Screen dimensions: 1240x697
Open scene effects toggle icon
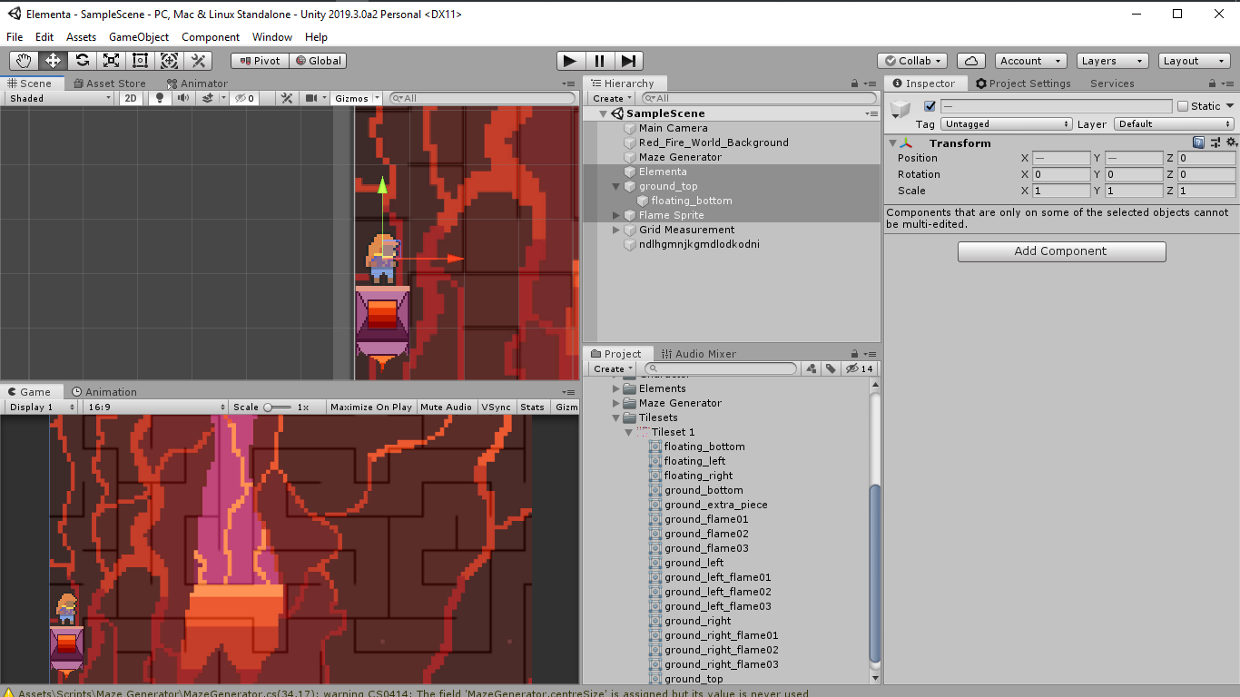[x=211, y=98]
